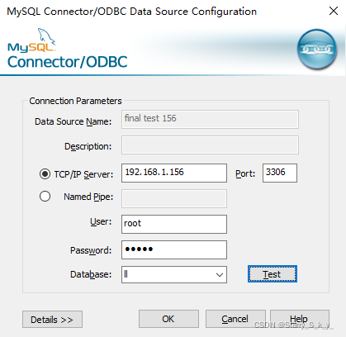Select the Named Pipe radio button
This screenshot has width=346, height=337.
45,197
